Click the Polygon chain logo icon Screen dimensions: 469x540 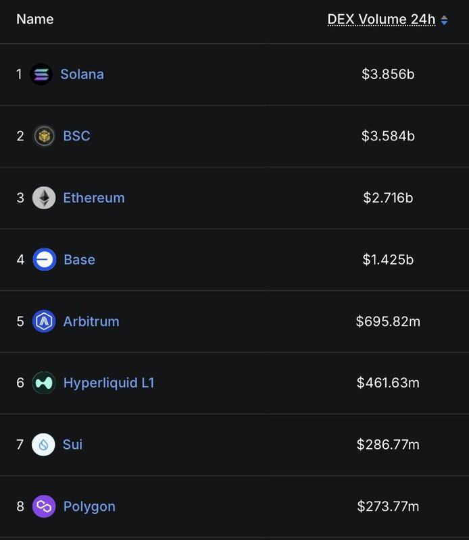pos(44,506)
